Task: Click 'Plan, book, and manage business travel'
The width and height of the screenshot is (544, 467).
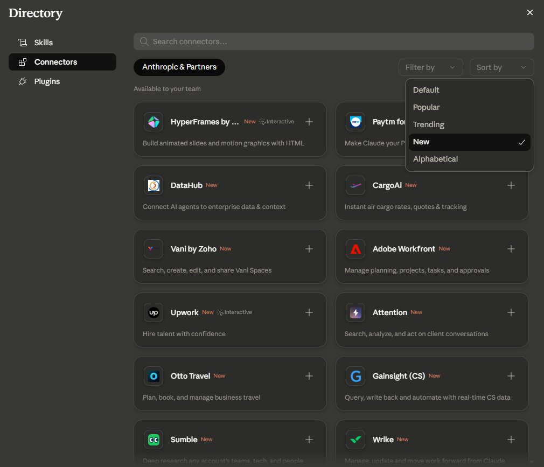Action: pos(201,398)
